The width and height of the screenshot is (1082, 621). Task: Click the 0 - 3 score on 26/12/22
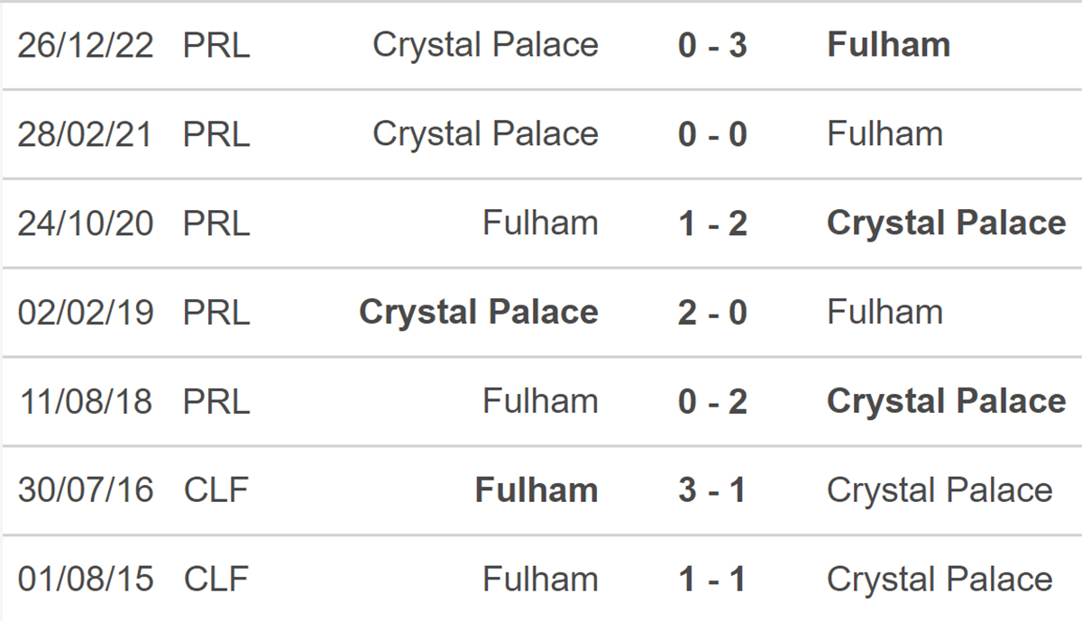[x=712, y=45]
